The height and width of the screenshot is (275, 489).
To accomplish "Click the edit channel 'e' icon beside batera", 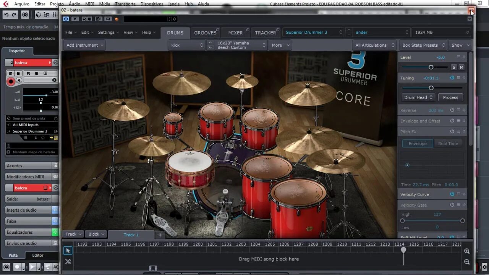I will [x=56, y=62].
